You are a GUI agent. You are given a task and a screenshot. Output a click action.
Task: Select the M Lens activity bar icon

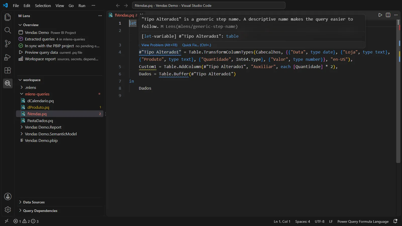(x=8, y=83)
